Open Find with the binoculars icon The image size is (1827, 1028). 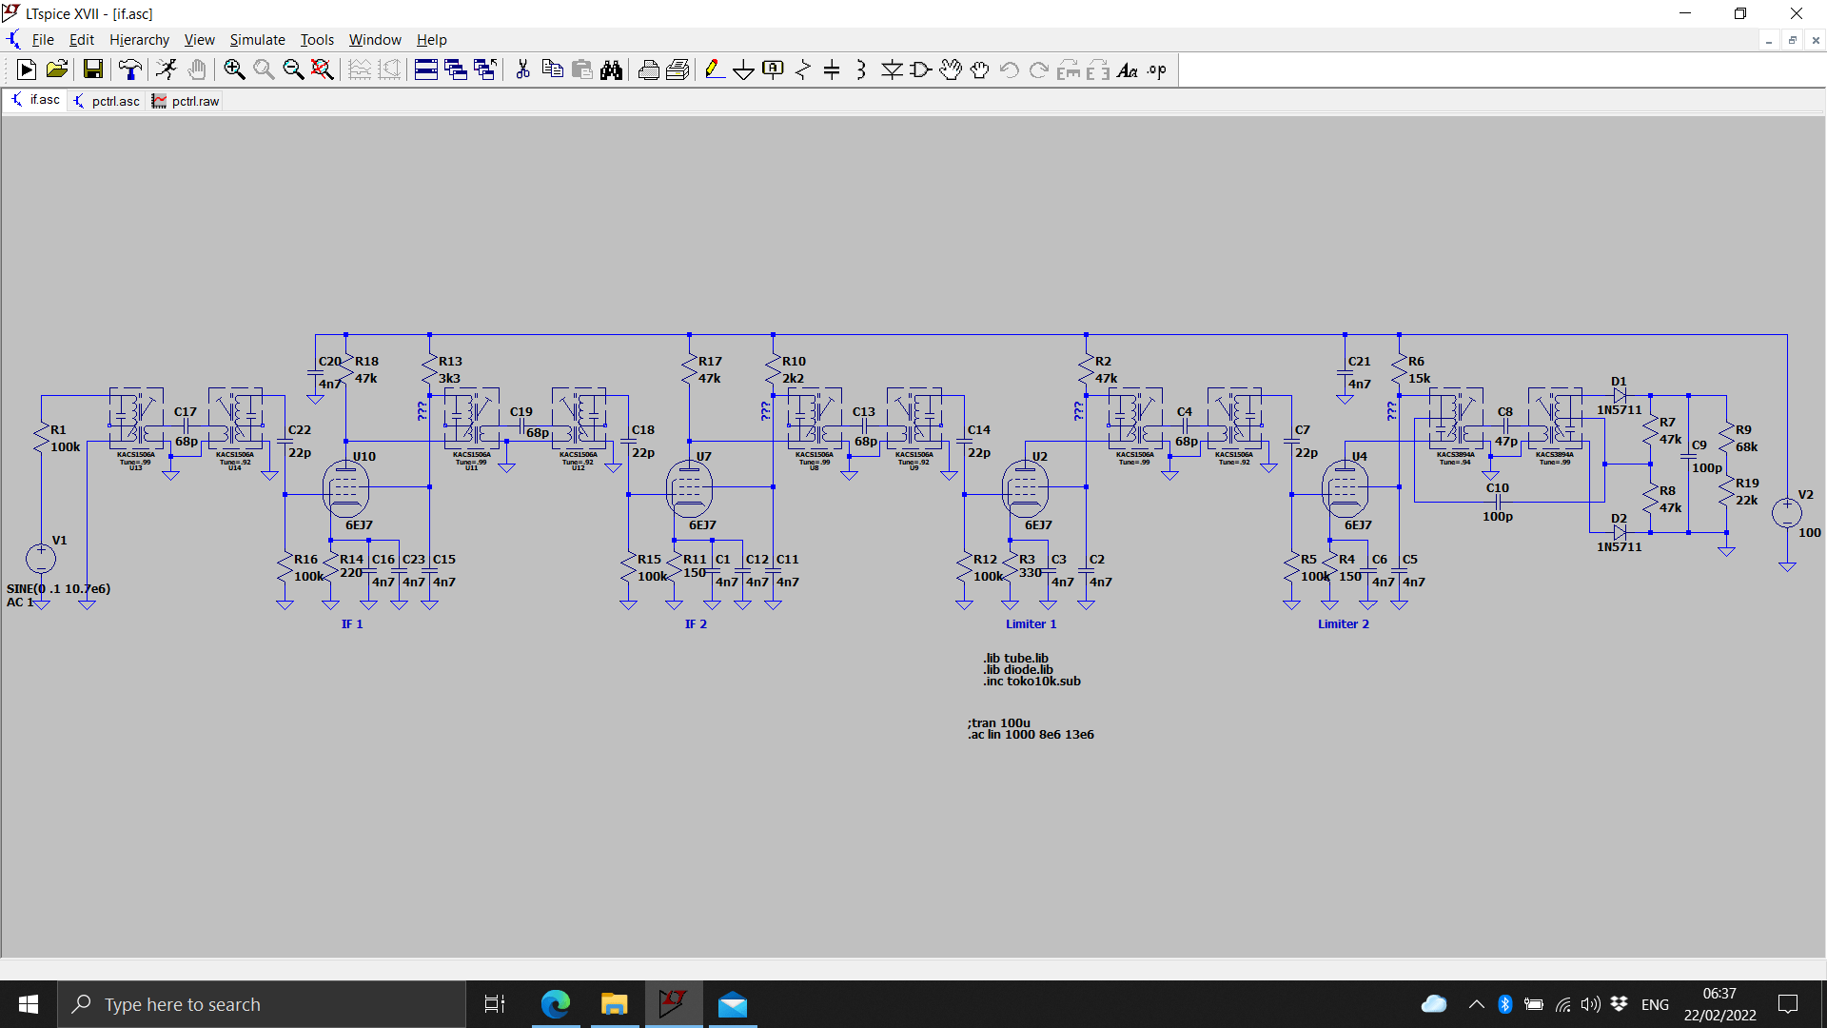611,69
